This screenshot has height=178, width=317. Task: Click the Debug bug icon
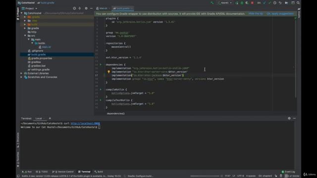pyautogui.click(x=242, y=3)
